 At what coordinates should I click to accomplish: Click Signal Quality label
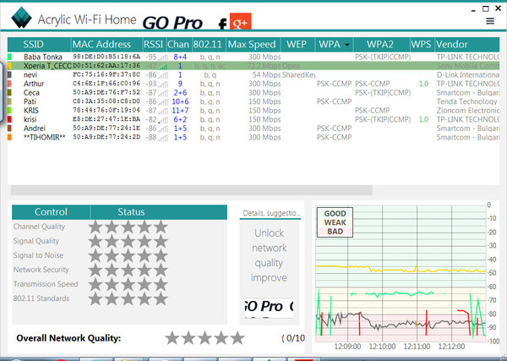coord(35,241)
